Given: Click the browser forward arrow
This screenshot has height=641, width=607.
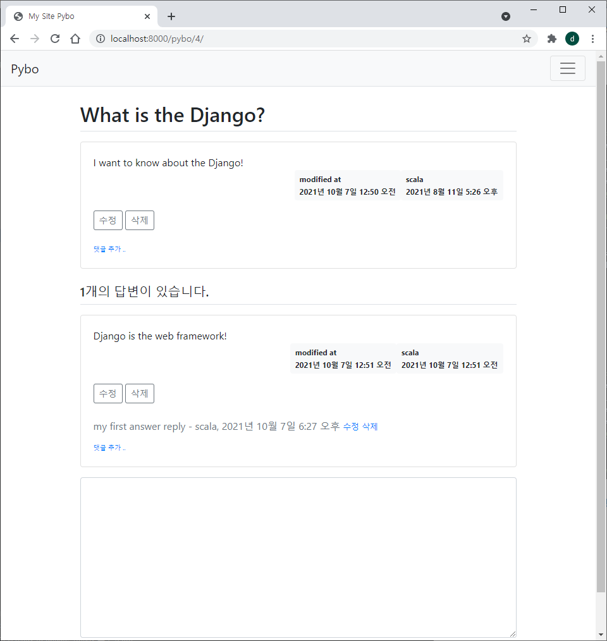Looking at the screenshot, I should (35, 39).
